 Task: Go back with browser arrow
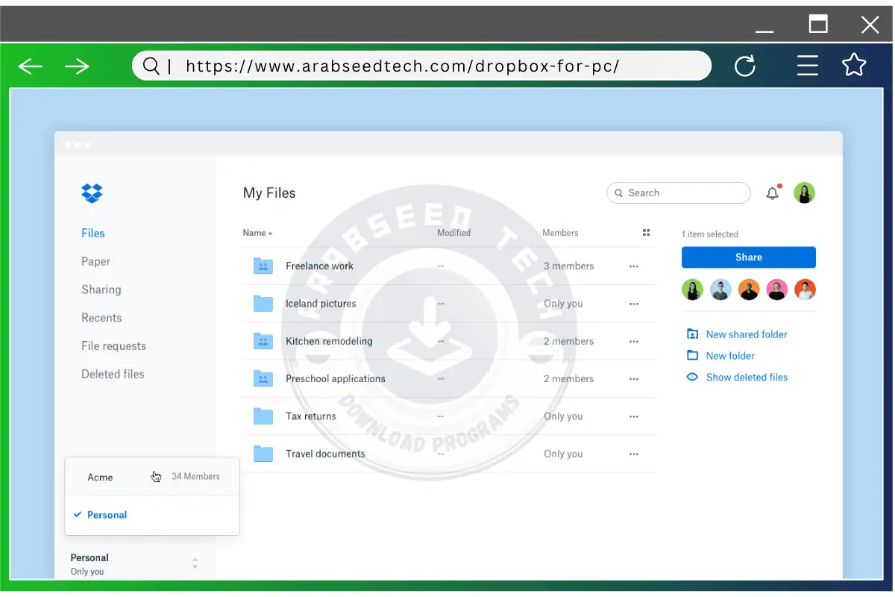[31, 66]
